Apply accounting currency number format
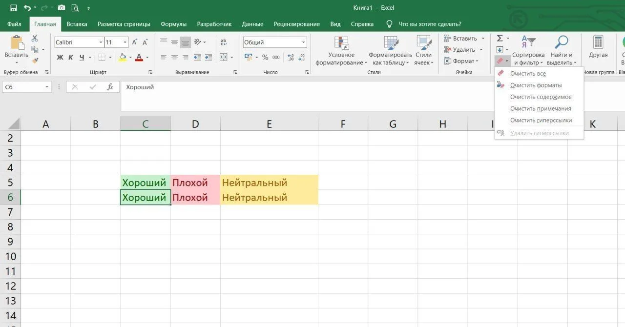Viewport: 625px width, 327px height. click(x=248, y=57)
